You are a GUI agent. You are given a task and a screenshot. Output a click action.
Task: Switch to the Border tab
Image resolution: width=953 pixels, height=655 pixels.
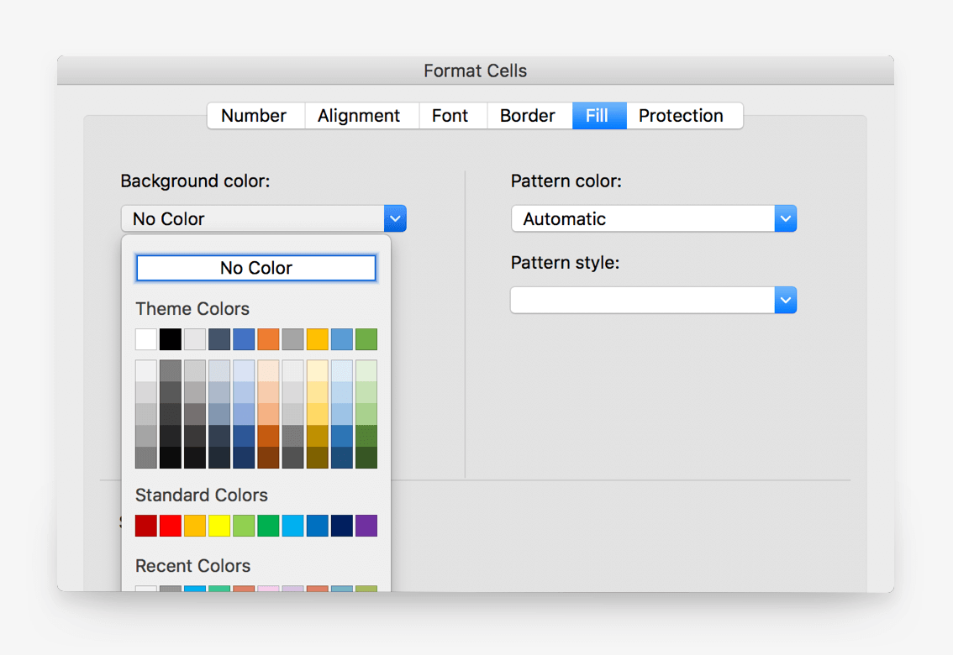point(528,116)
